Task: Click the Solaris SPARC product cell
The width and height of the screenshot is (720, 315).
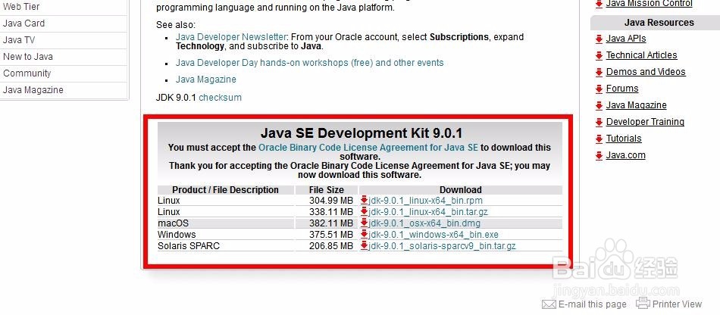Action: click(x=225, y=246)
